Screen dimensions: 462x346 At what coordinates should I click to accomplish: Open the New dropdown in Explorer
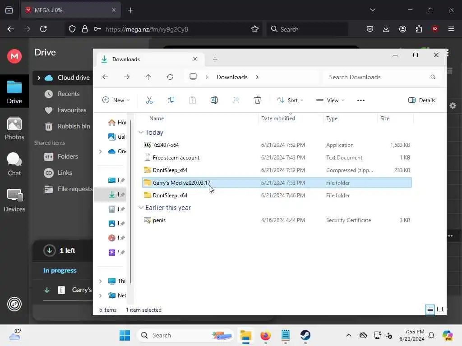click(x=116, y=100)
